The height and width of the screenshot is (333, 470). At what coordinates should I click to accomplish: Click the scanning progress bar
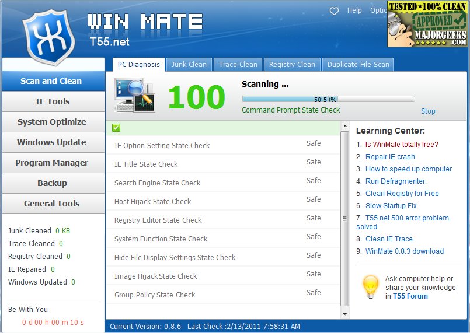(329, 99)
